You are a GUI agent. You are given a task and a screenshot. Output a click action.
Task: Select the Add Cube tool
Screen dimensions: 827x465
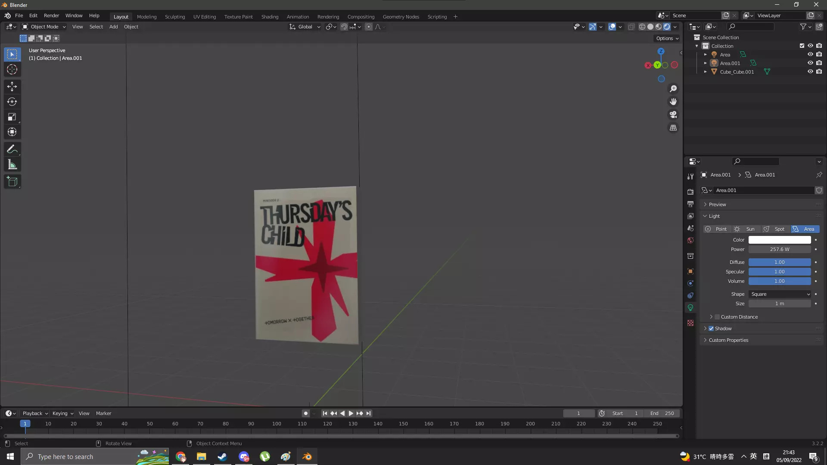pyautogui.click(x=12, y=182)
